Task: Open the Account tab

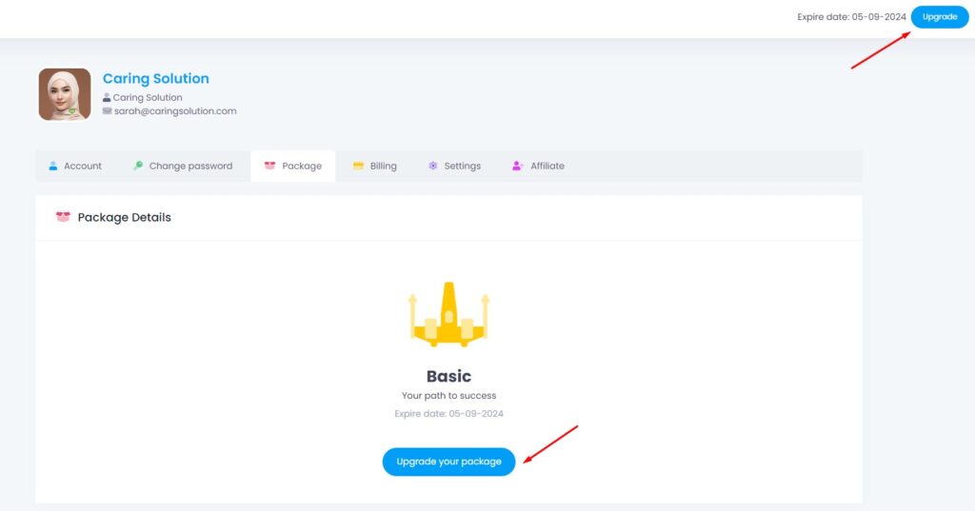Action: [x=75, y=166]
